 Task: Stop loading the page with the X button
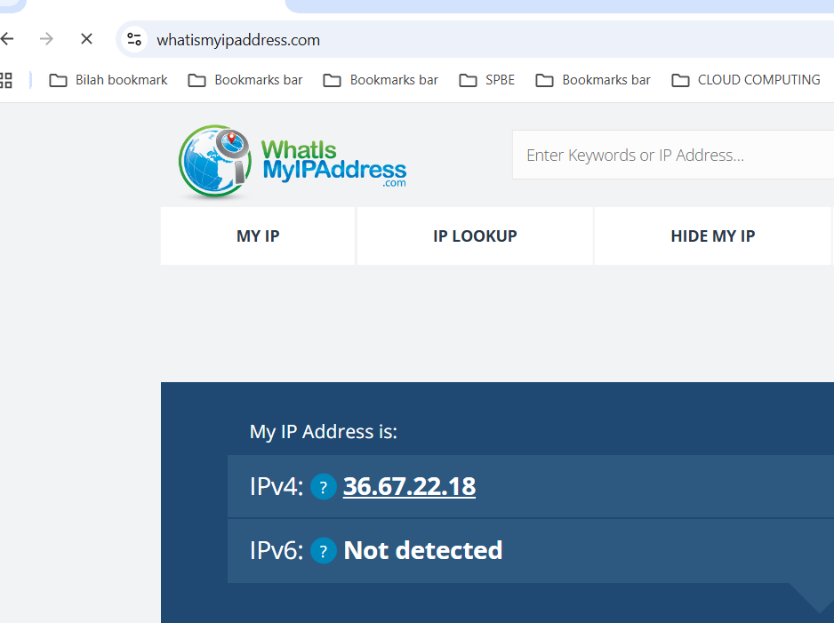click(x=86, y=39)
